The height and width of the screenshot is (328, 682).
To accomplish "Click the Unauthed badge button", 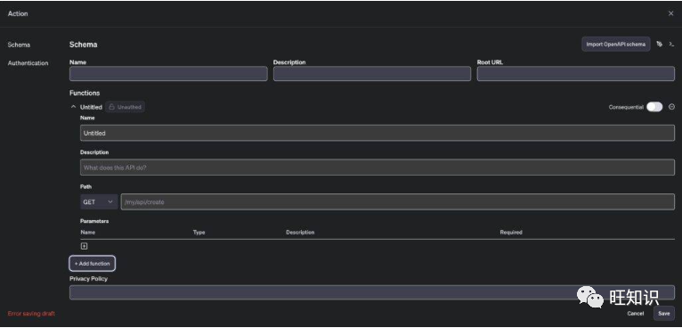I will pos(125,107).
